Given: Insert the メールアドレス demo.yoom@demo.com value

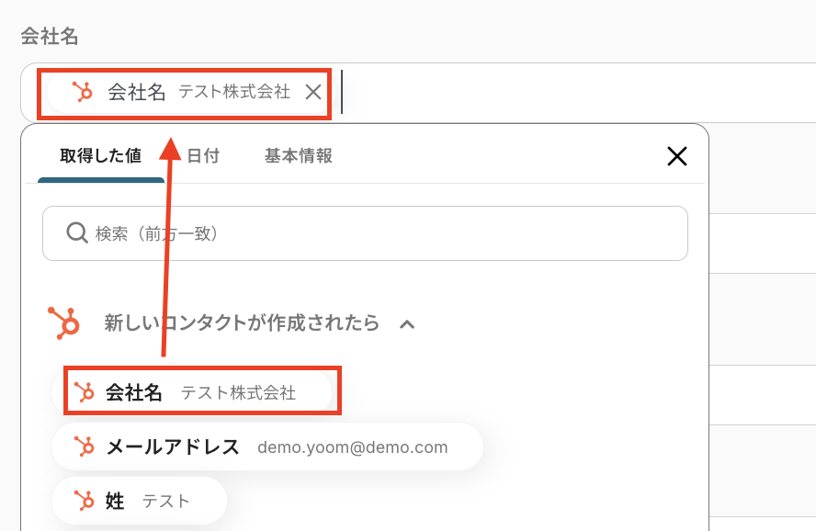Looking at the screenshot, I should click(266, 447).
